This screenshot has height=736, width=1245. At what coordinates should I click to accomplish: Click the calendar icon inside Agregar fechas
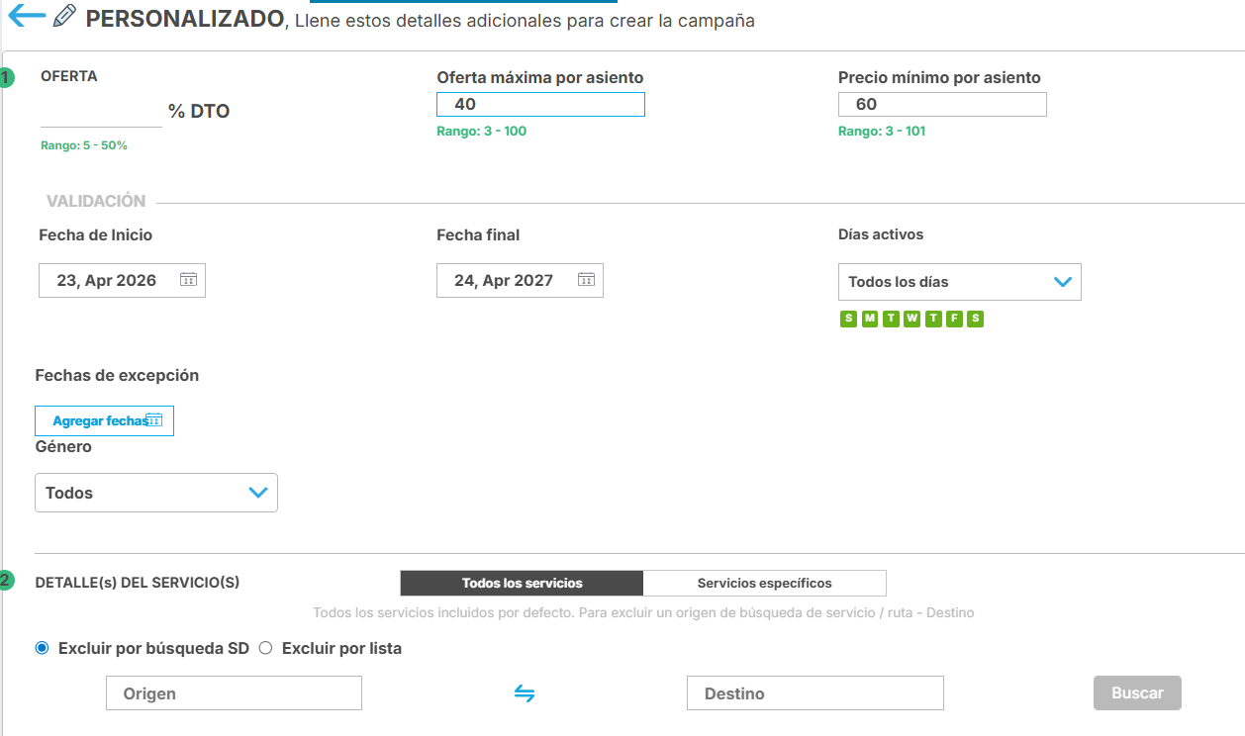coord(154,418)
